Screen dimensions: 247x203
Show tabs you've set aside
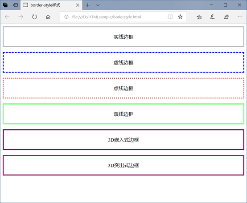5,5
